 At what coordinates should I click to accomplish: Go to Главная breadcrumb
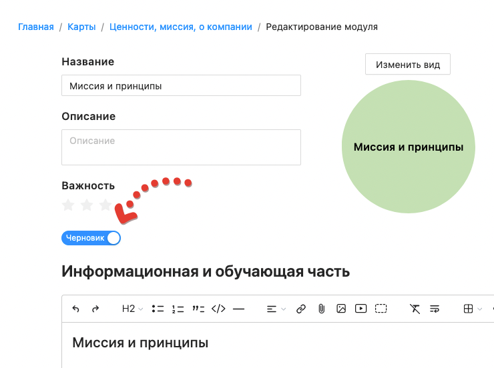point(36,27)
